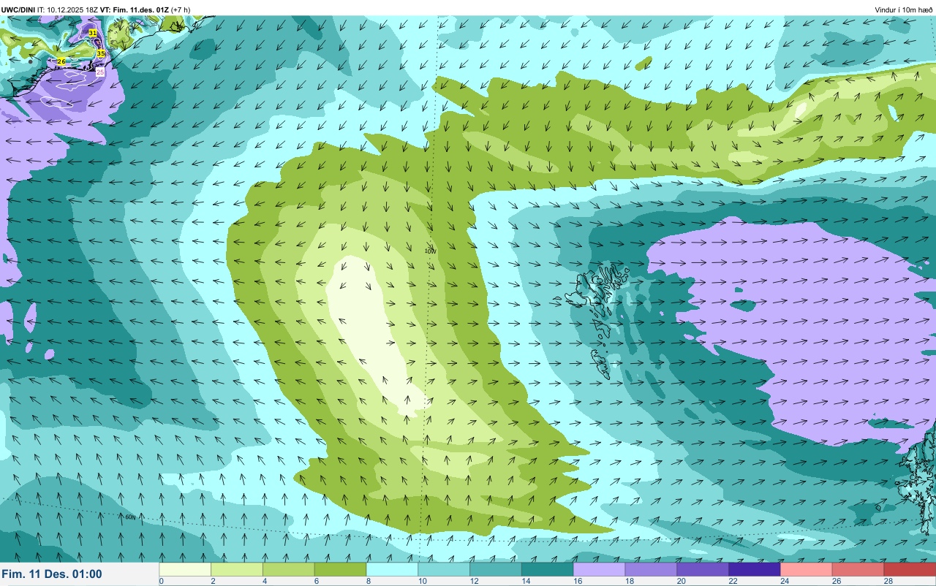
Task: Choose the 6–8 m/s olive green swatch
Action: click(x=341, y=569)
